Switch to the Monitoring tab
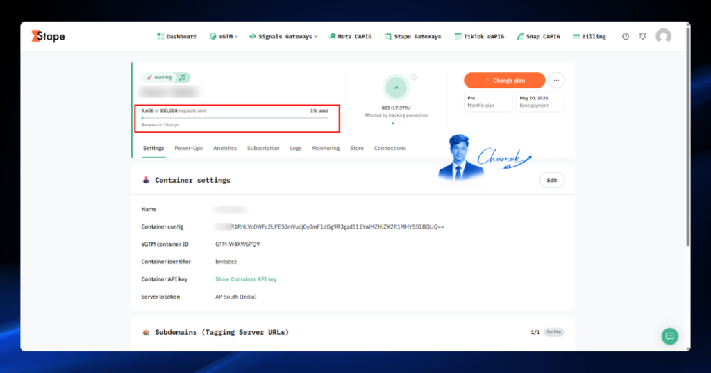The width and height of the screenshot is (711, 373). click(326, 148)
